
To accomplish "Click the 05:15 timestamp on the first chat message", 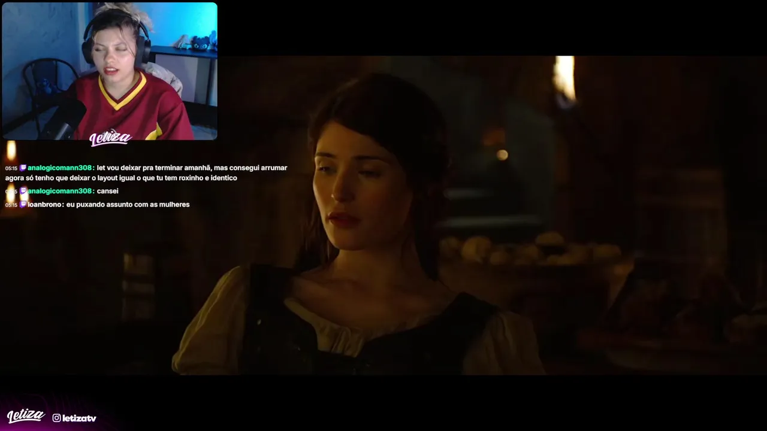I will tap(11, 169).
